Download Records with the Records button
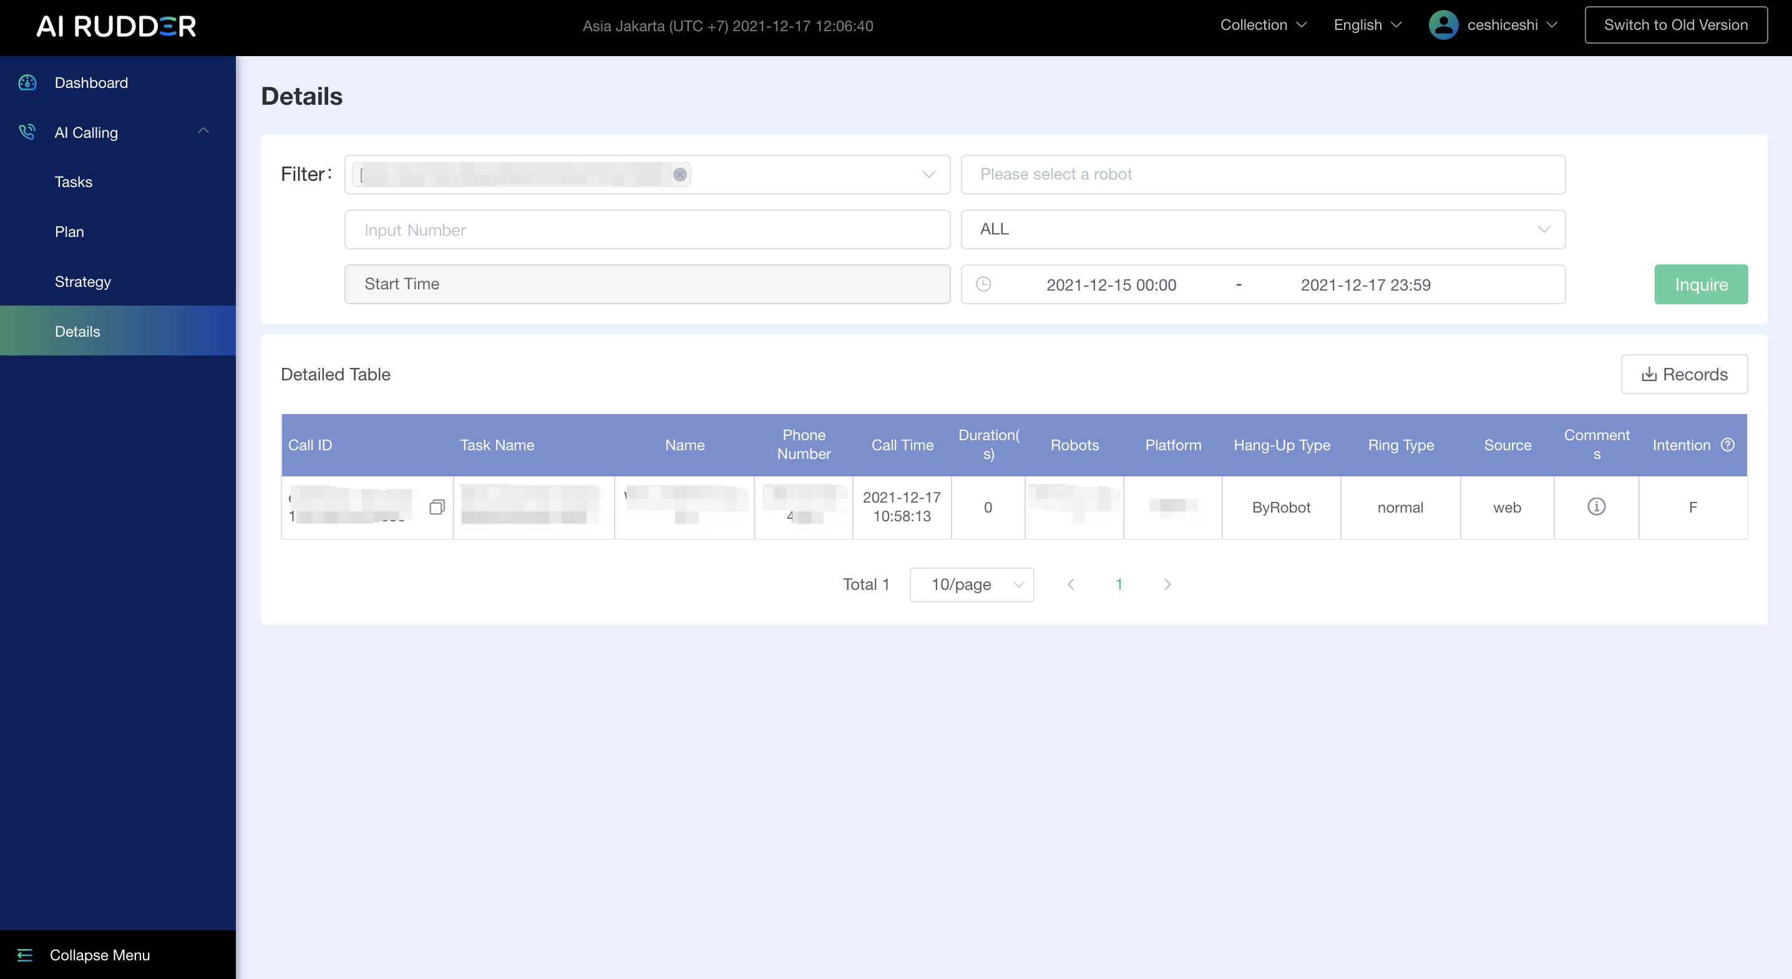Image resolution: width=1792 pixels, height=979 pixels. pyautogui.click(x=1683, y=375)
